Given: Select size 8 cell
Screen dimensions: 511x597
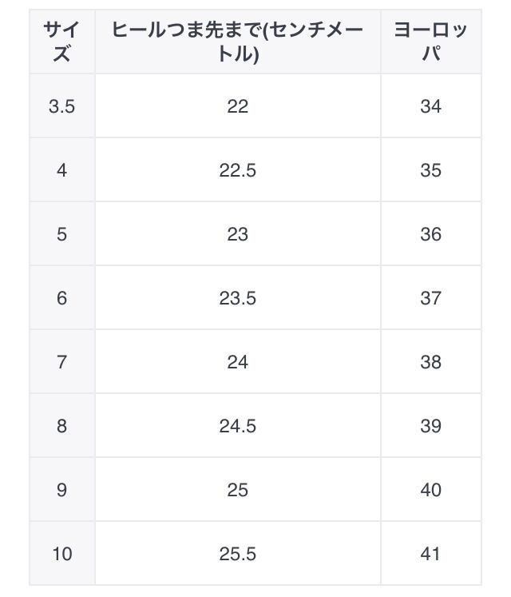Looking at the screenshot, I should 61,426.
